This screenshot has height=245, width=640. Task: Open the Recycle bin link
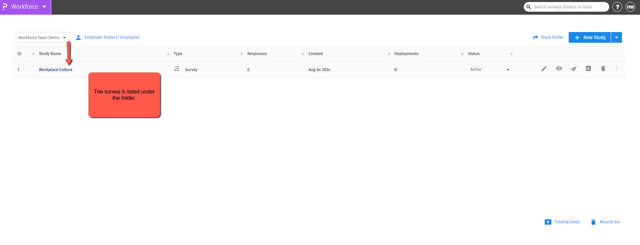tap(610, 222)
